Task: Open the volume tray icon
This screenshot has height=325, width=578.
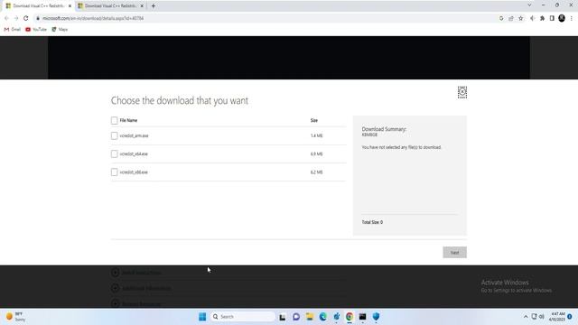Action: [x=542, y=317]
